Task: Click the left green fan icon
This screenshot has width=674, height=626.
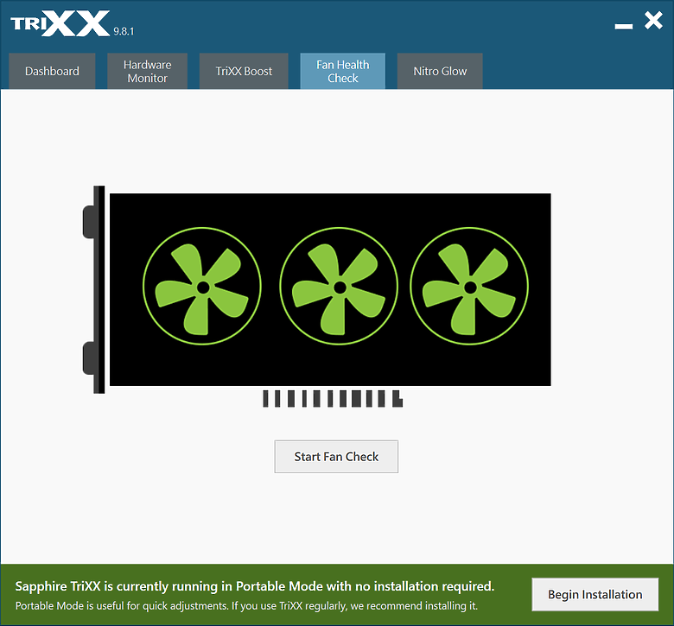Action: click(202, 286)
